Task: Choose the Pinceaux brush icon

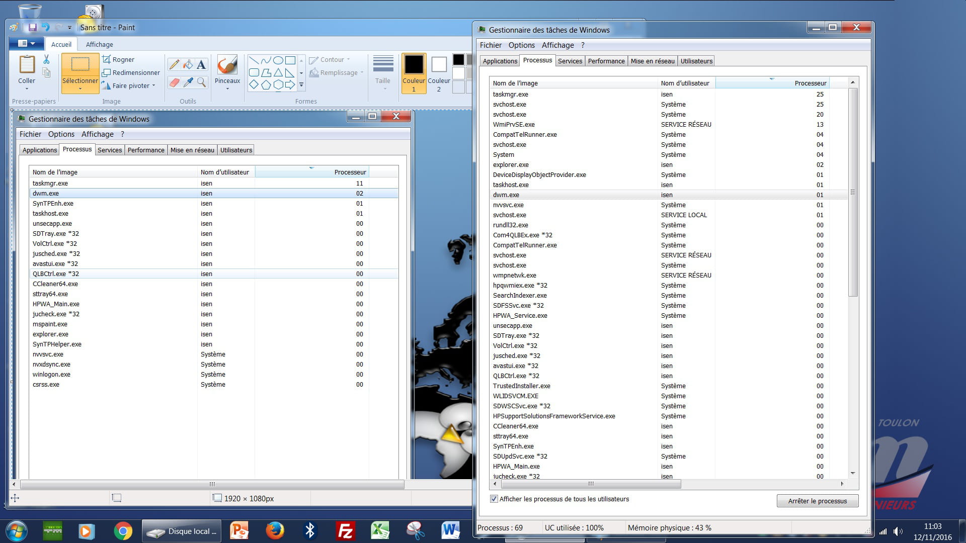Action: point(227,65)
